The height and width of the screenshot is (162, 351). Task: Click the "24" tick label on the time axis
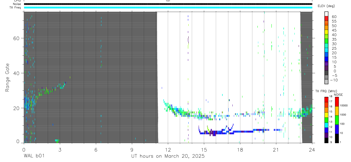coord(312,149)
